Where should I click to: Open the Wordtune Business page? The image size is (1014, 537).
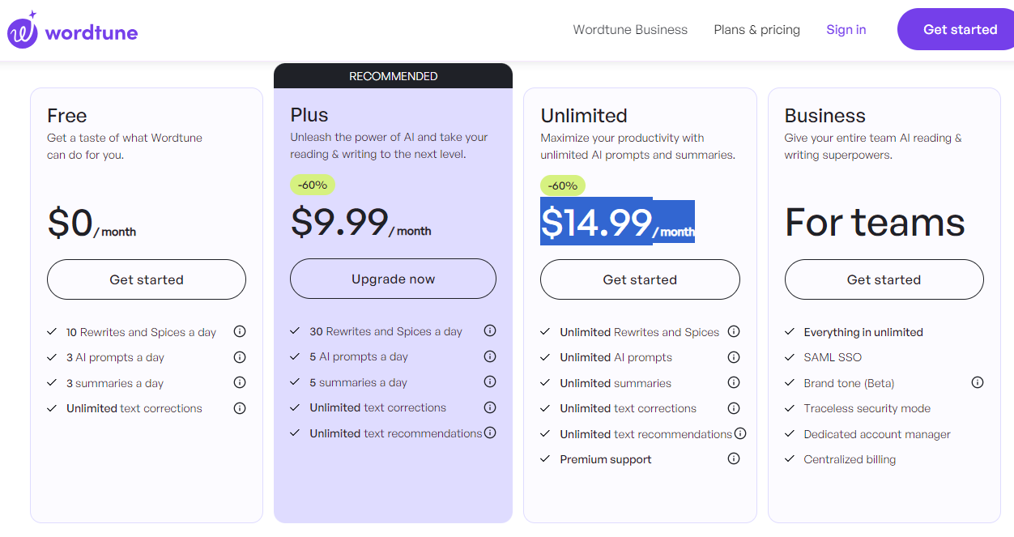[630, 29]
